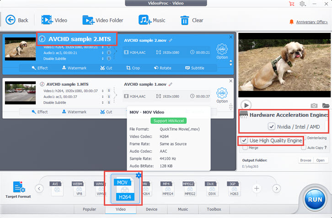Change Disable Subtitle option for AVCHD sample 2

[x=103, y=58]
